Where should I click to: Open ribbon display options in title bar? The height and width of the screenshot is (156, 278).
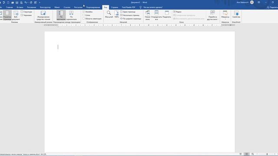259,2
